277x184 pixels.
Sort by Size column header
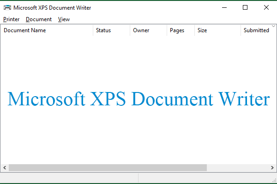point(217,30)
